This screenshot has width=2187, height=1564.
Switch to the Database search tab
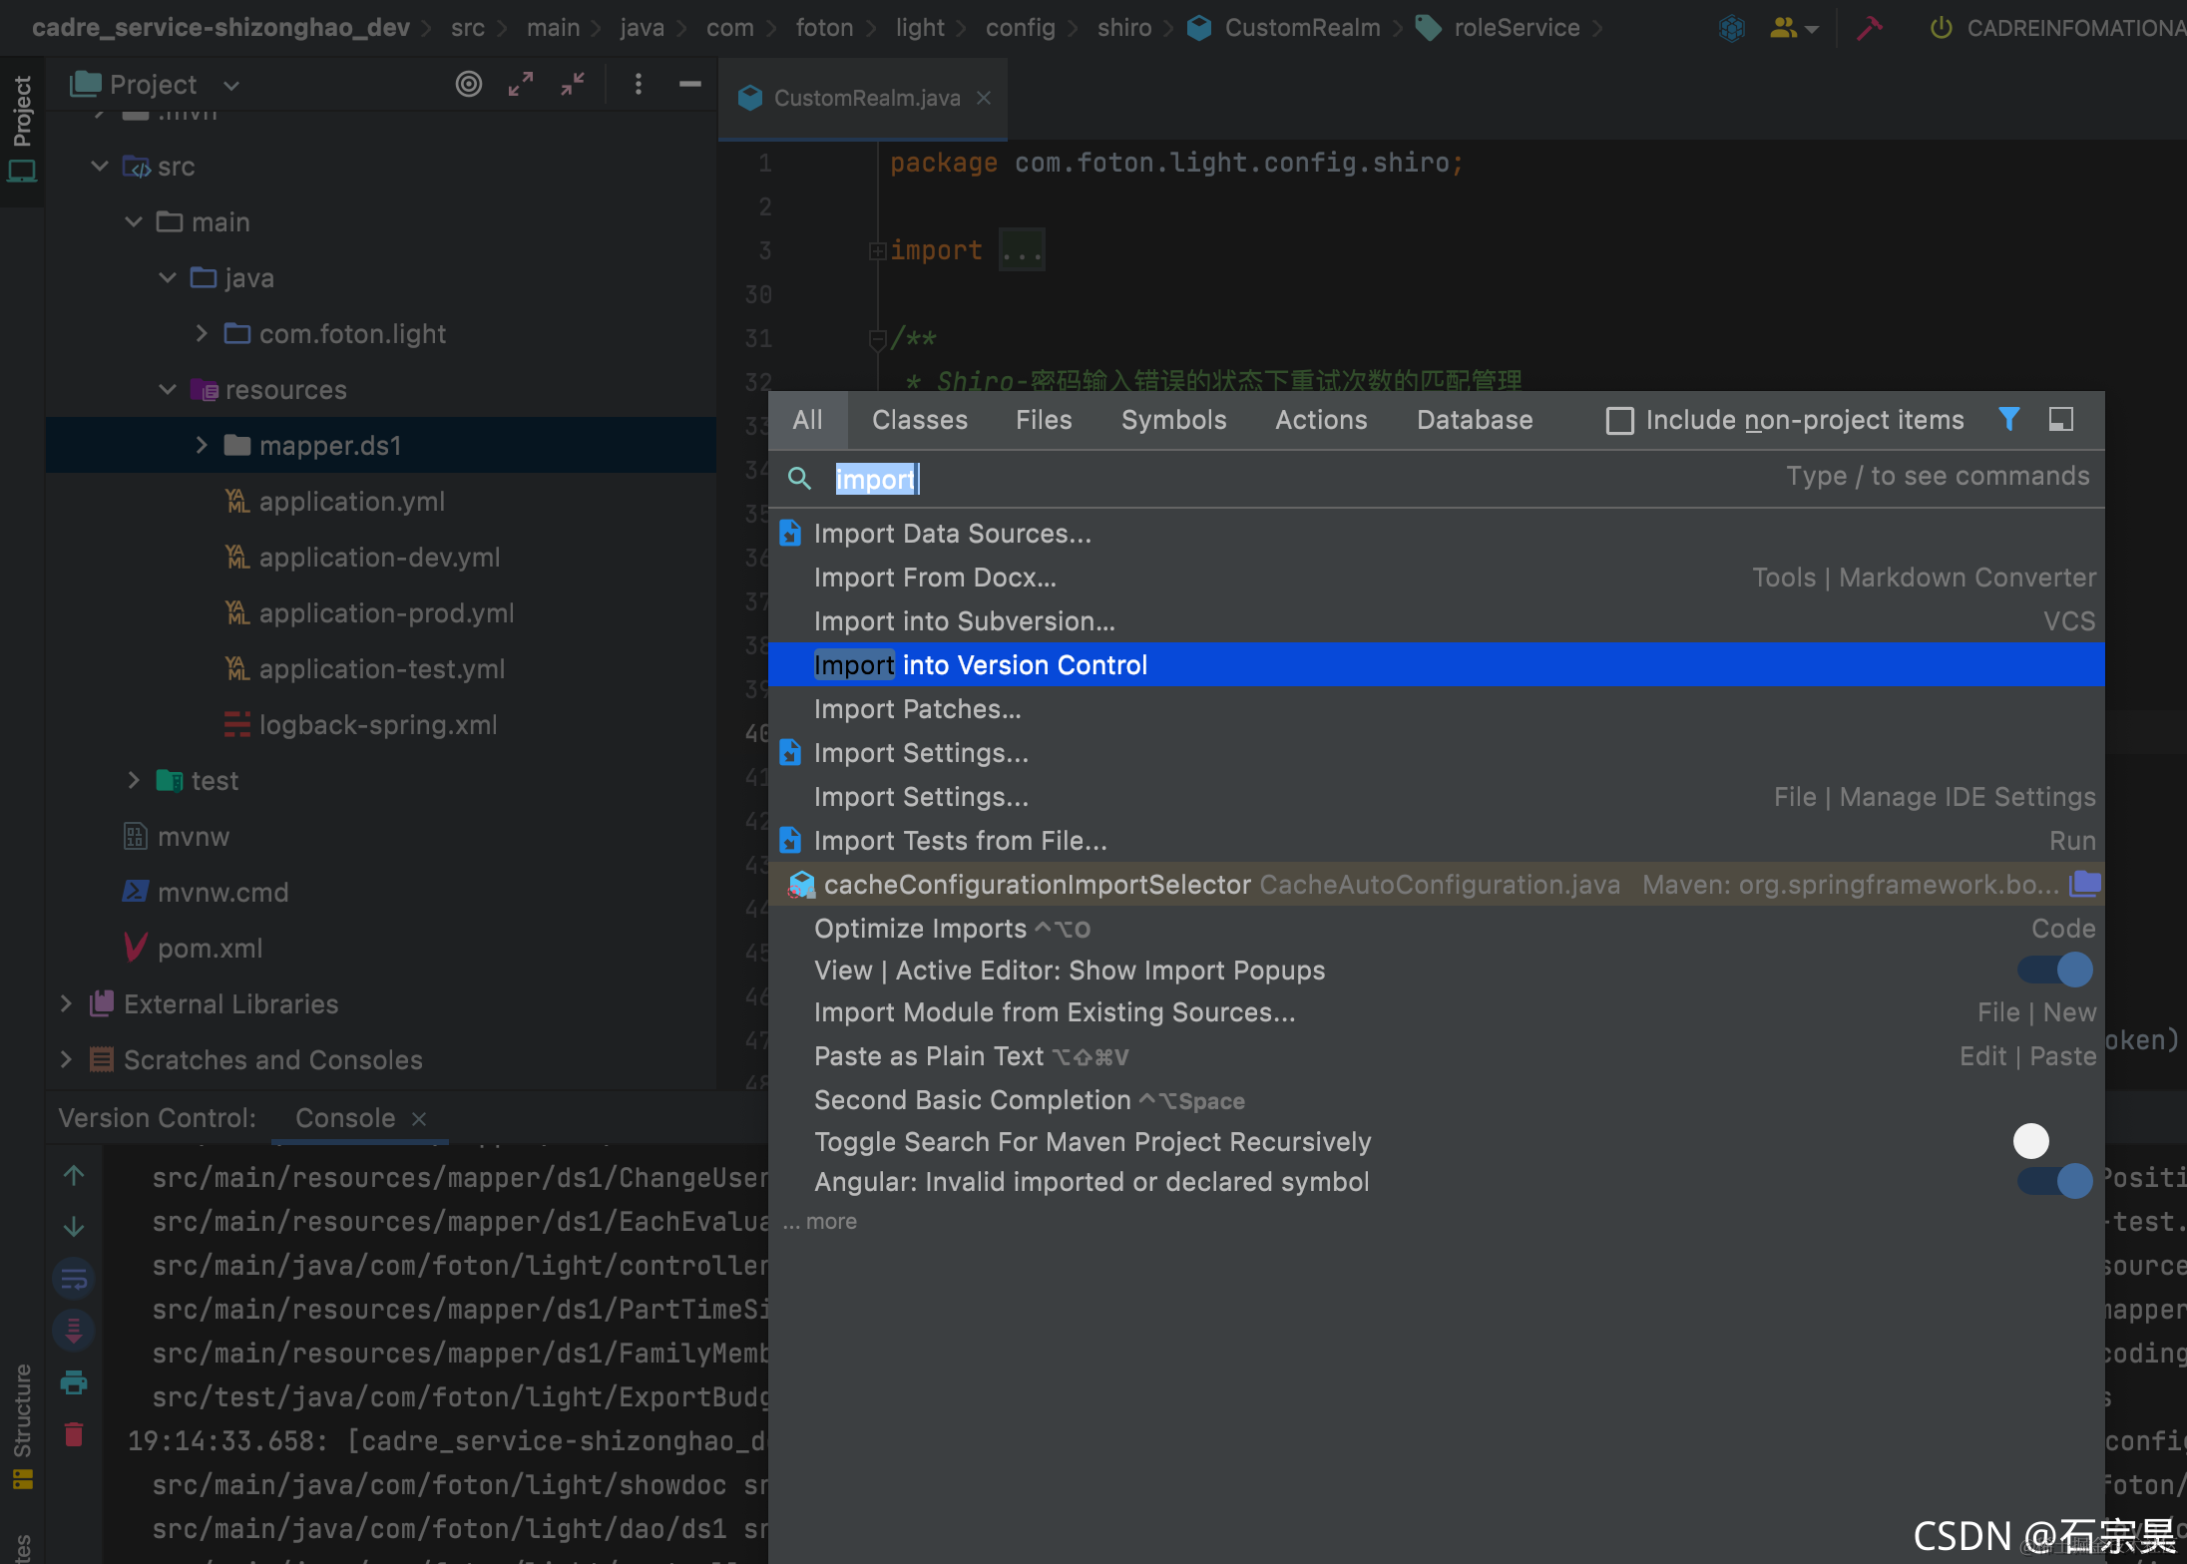[1475, 420]
